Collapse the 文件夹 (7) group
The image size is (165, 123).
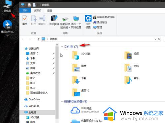pos(62,47)
